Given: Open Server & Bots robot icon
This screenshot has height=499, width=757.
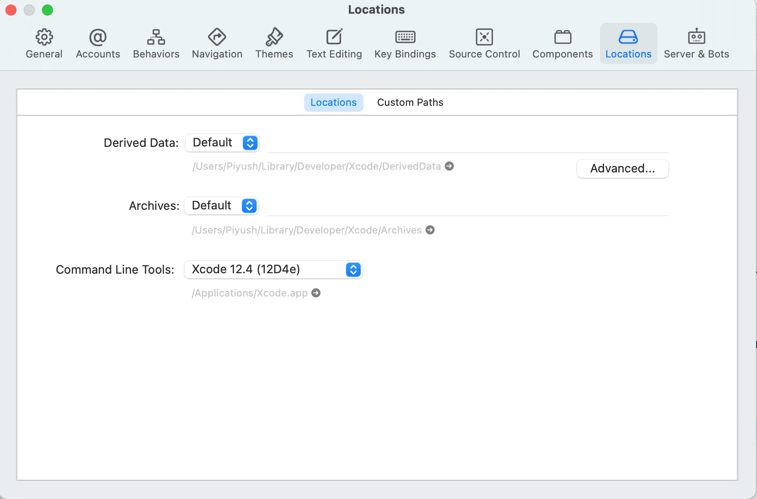Looking at the screenshot, I should point(696,36).
